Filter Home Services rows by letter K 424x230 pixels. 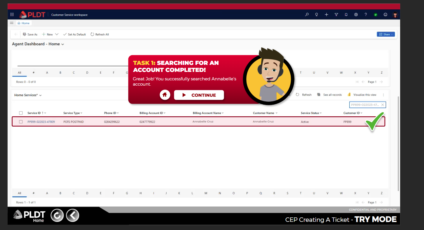tap(179, 193)
